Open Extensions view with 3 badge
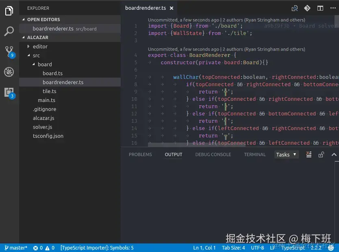 coord(9,93)
